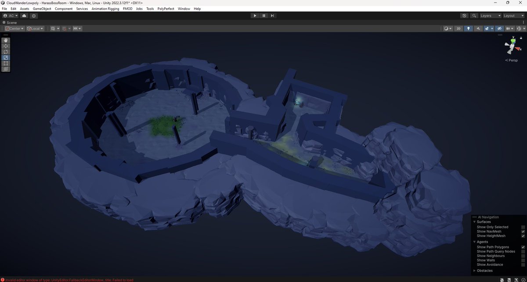
Task: Enable Show Walls checkbox
Action: click(x=523, y=260)
